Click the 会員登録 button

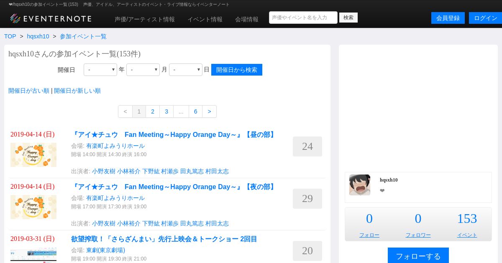tap(448, 18)
